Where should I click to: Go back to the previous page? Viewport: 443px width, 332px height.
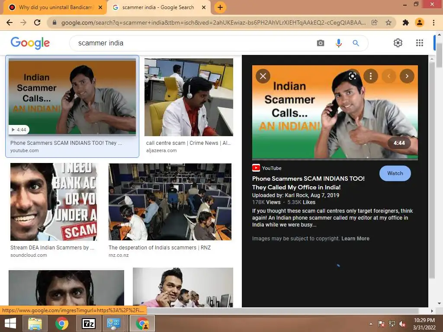[x=10, y=22]
